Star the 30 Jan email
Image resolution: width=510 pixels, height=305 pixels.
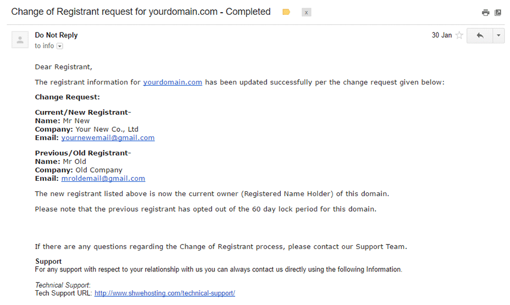pos(459,35)
